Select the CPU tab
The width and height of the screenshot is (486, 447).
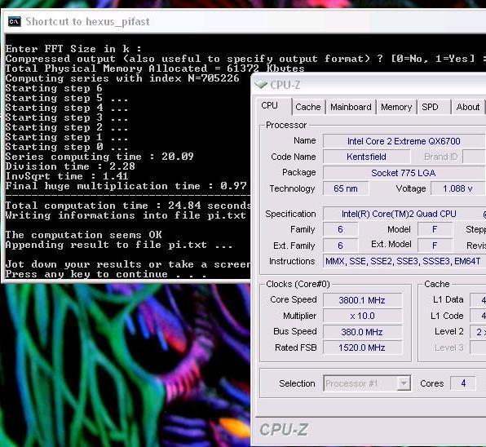tap(274, 105)
